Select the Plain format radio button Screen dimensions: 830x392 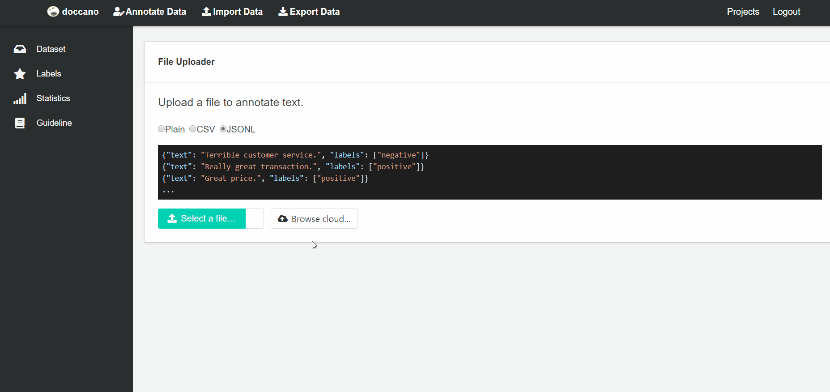(x=161, y=129)
